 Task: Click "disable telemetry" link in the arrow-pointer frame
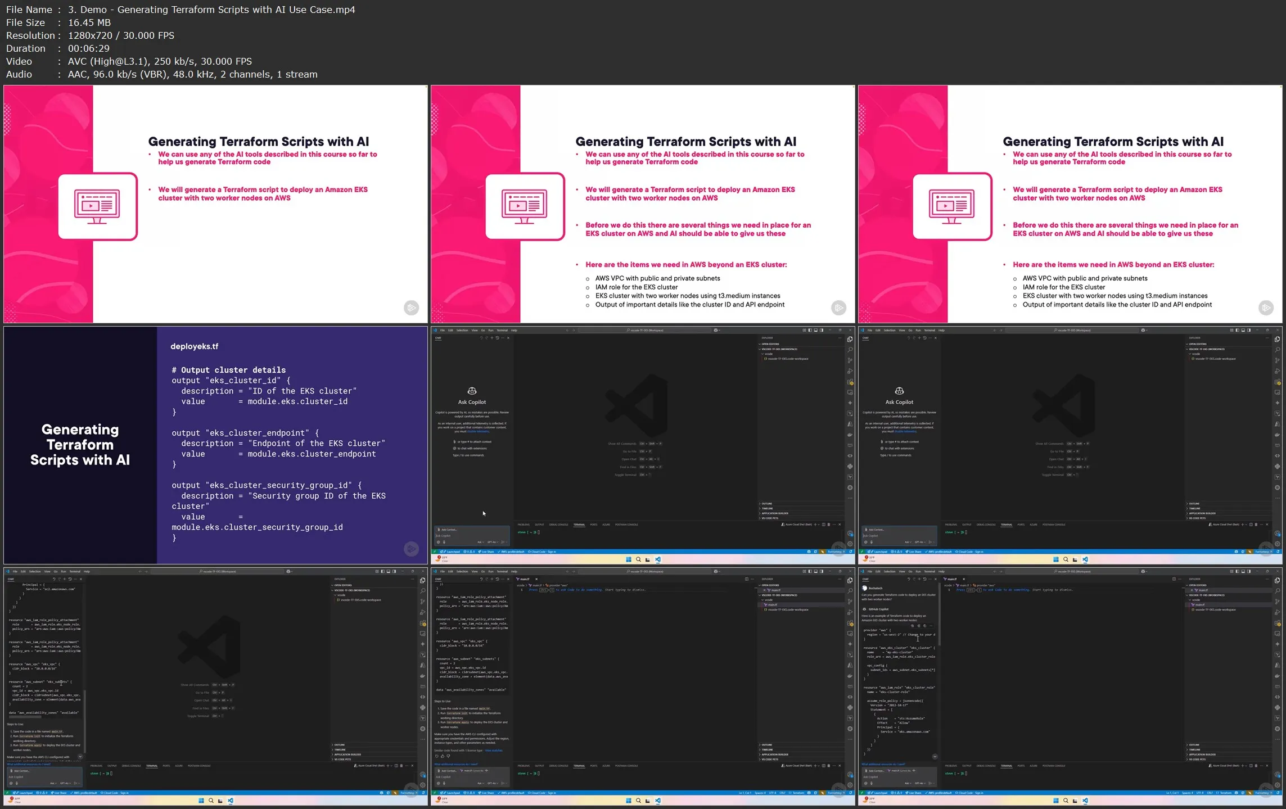pos(479,431)
